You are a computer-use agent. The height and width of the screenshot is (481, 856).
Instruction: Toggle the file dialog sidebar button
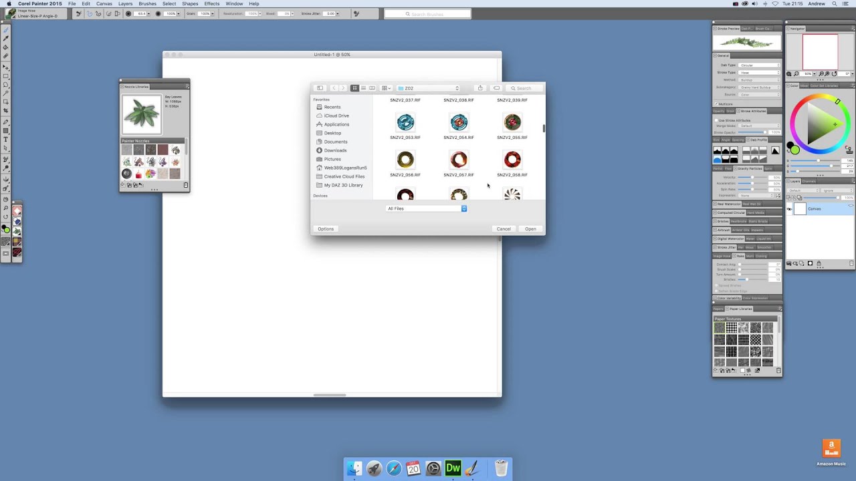coord(320,88)
